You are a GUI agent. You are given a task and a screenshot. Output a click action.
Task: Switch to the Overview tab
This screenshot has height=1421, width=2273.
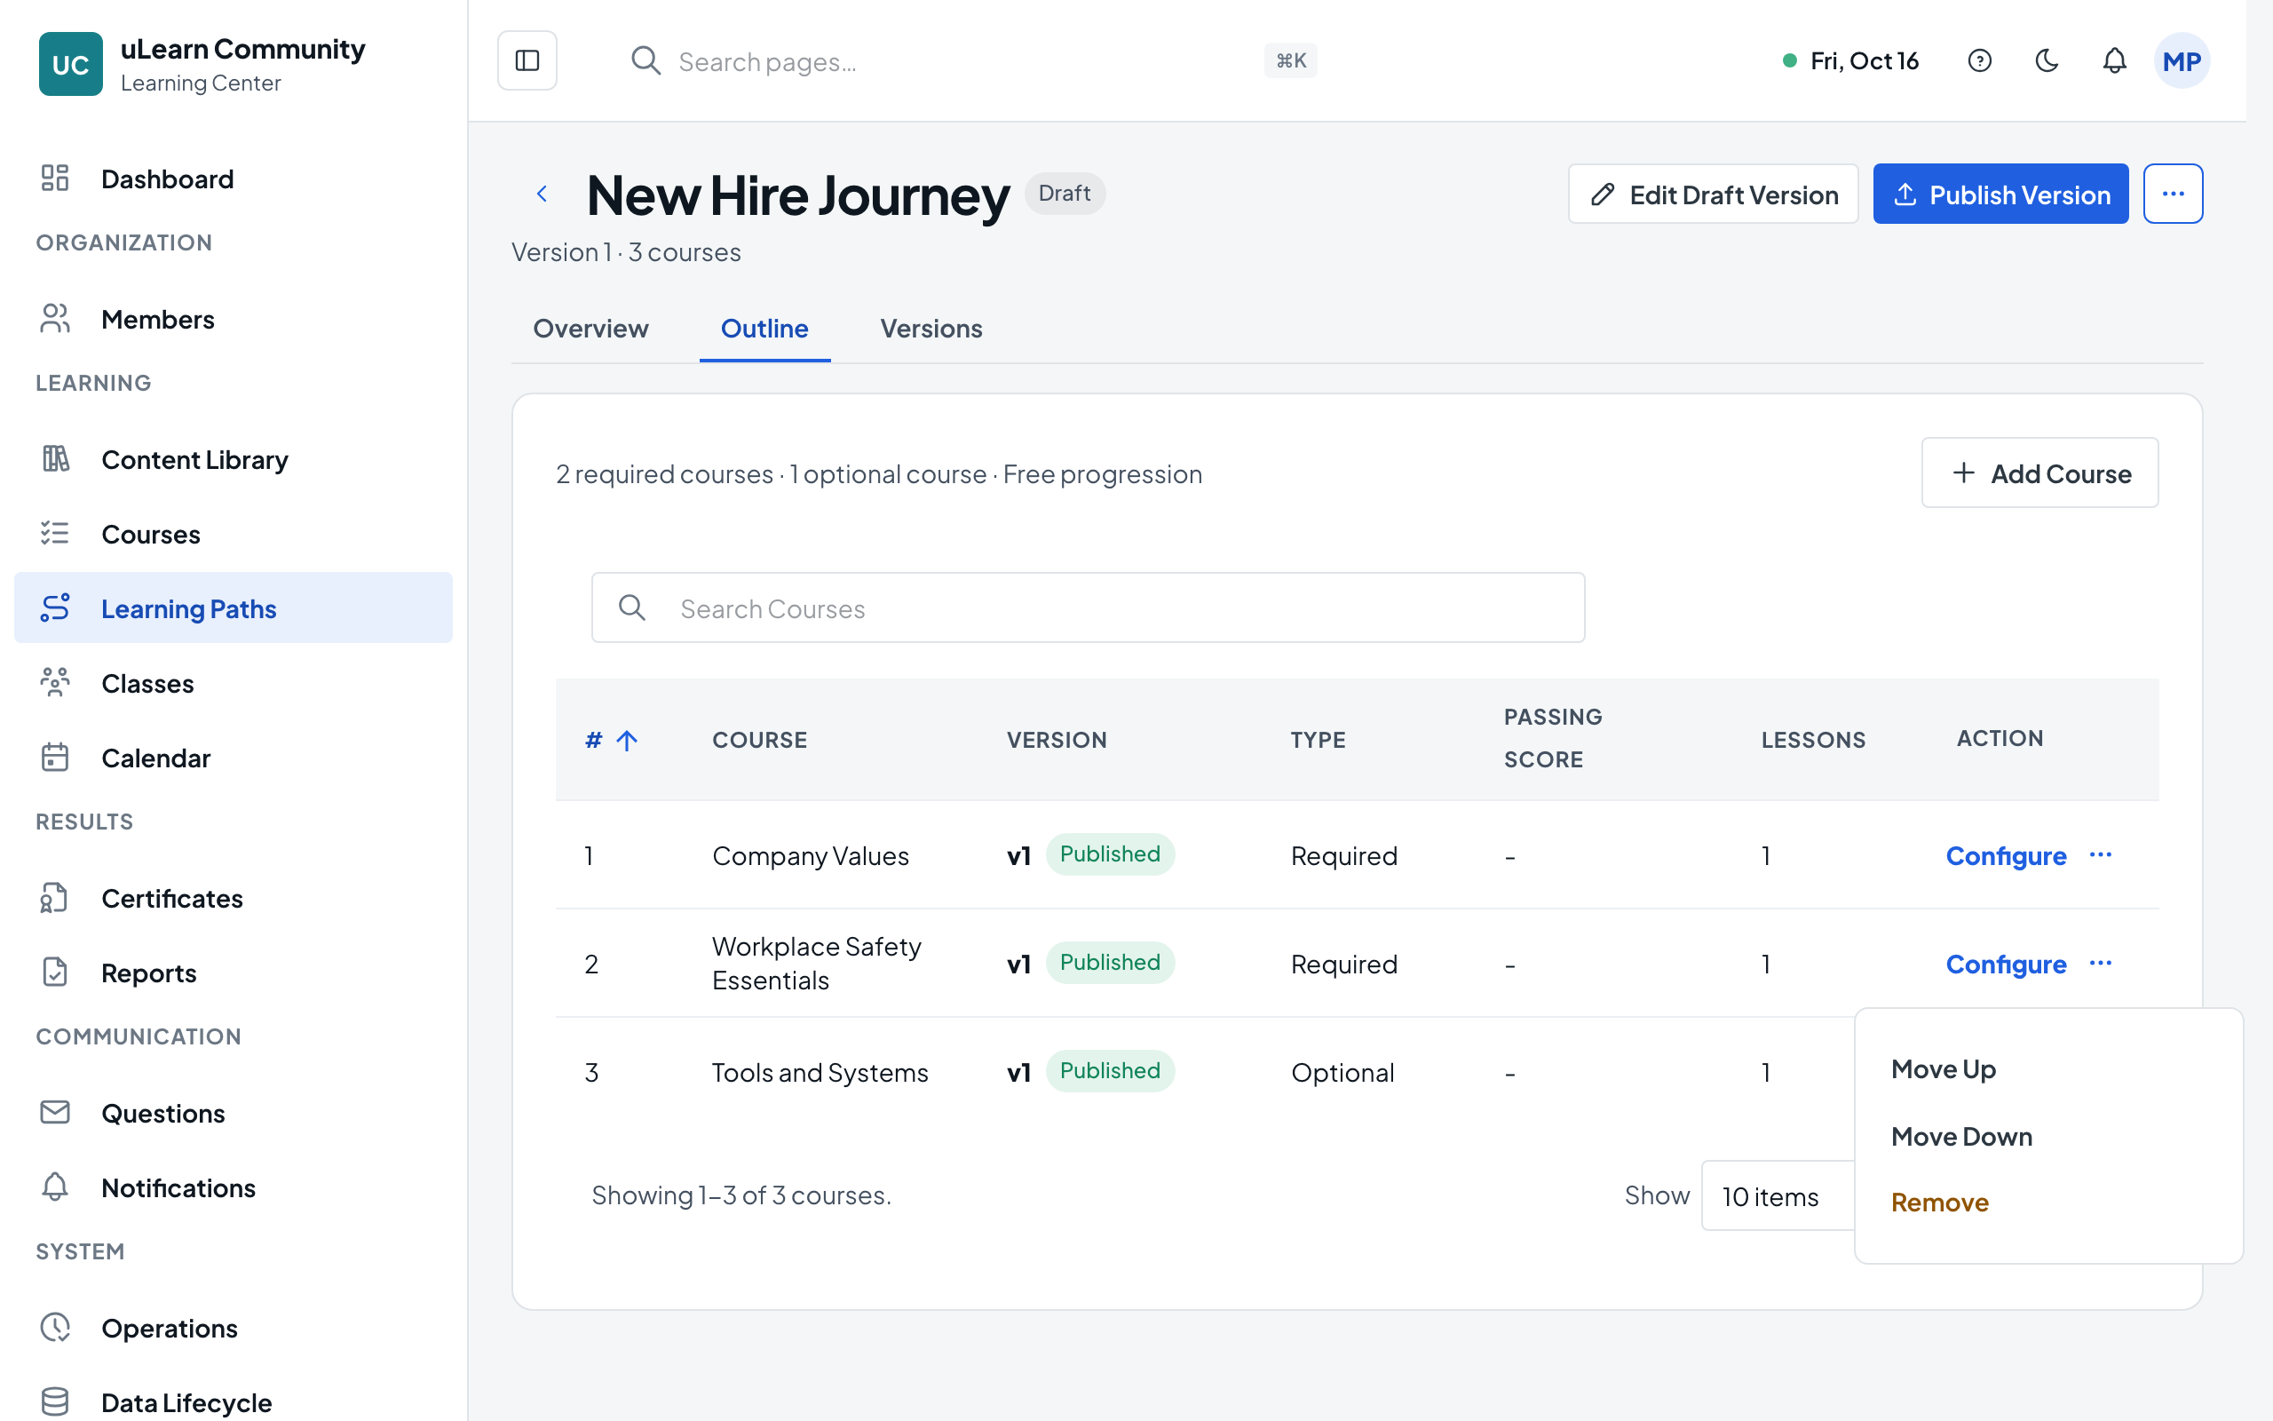pos(590,329)
